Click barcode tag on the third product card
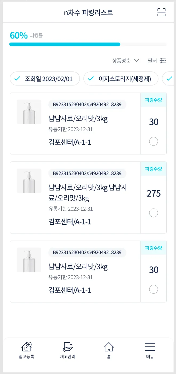 (87, 252)
